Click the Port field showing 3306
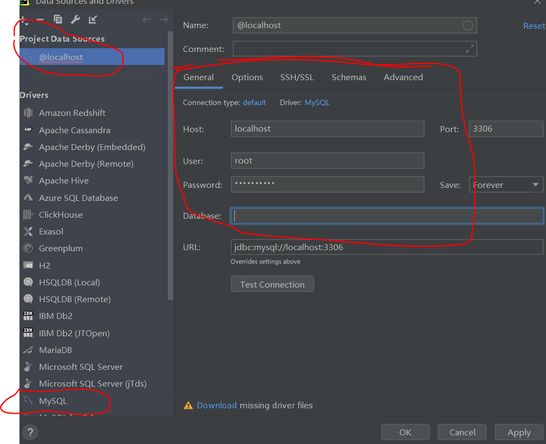This screenshot has width=546, height=444. coord(506,129)
